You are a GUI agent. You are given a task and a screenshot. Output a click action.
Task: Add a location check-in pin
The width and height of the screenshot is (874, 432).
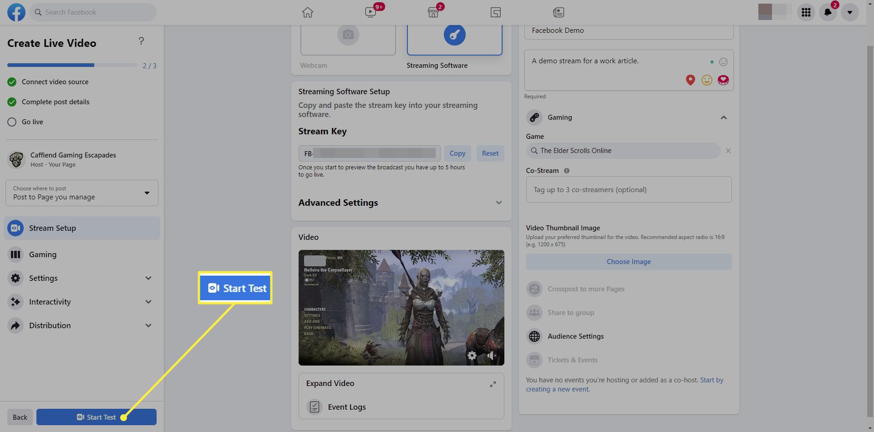pyautogui.click(x=691, y=80)
